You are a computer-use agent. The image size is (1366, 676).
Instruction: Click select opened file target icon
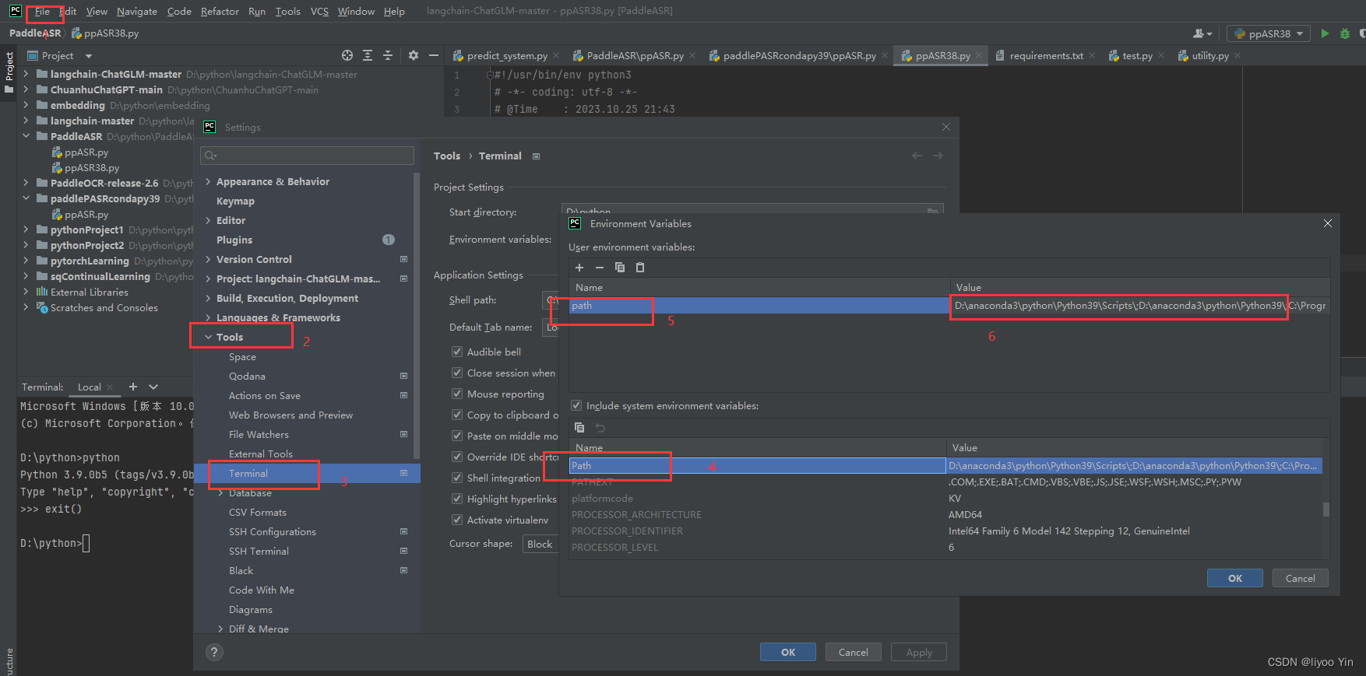[x=347, y=55]
